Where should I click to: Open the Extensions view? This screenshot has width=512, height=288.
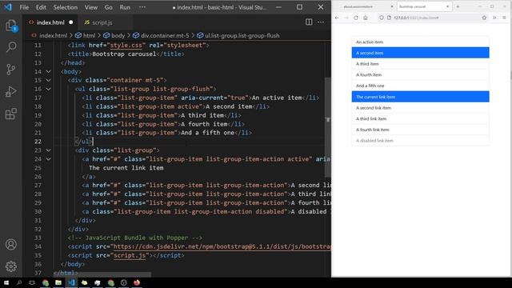pos(10,114)
